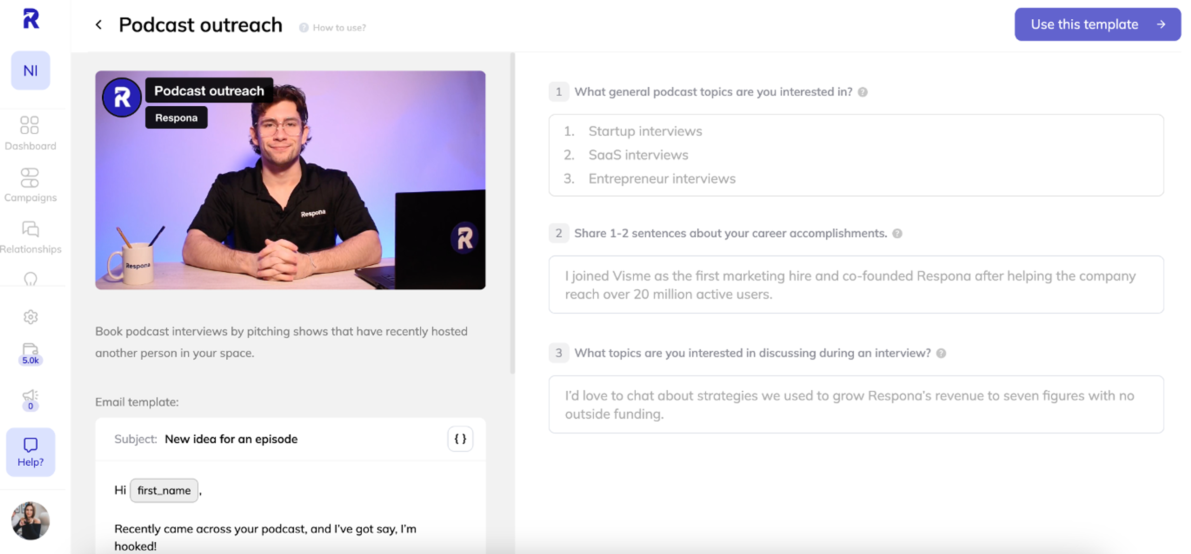Click help icon next to career accomplishments question

tap(897, 233)
